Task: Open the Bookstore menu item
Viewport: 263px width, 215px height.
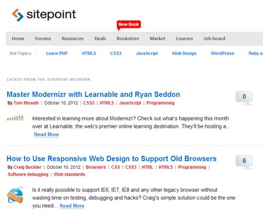Action: 128,39
